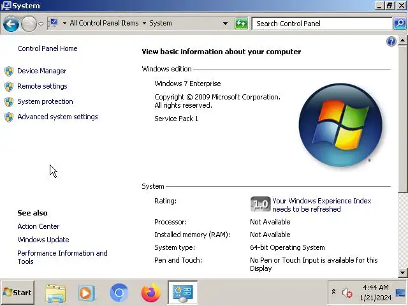Screen dimensions: 408x306
Task: Click the 64-bit Operating System value
Action: point(288,247)
